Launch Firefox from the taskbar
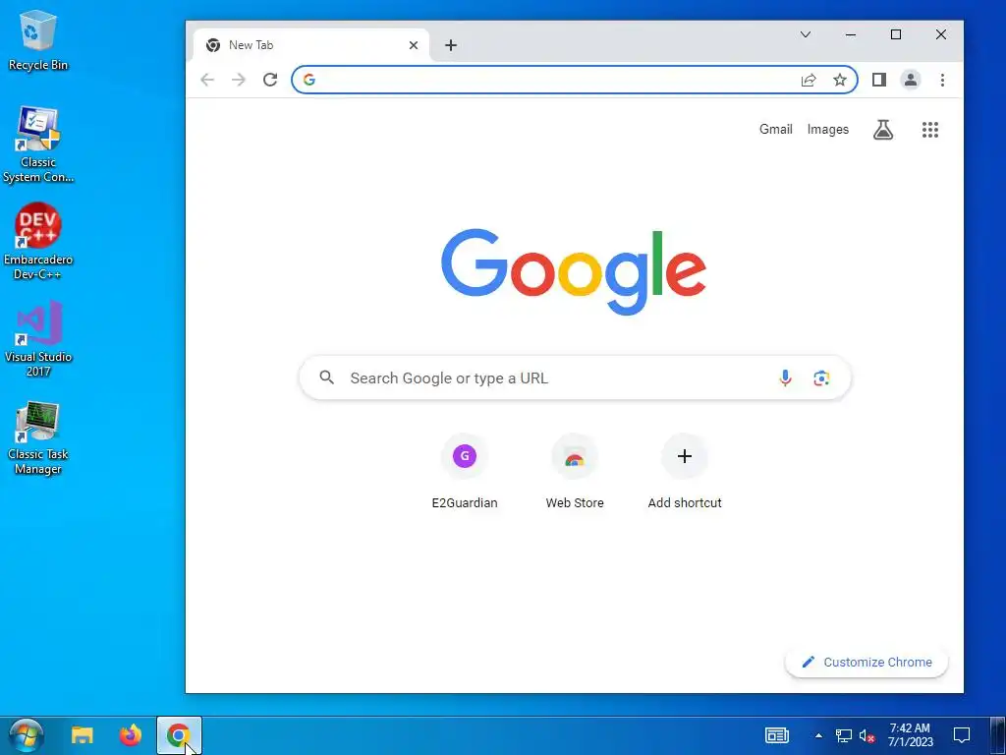 pyautogui.click(x=131, y=735)
